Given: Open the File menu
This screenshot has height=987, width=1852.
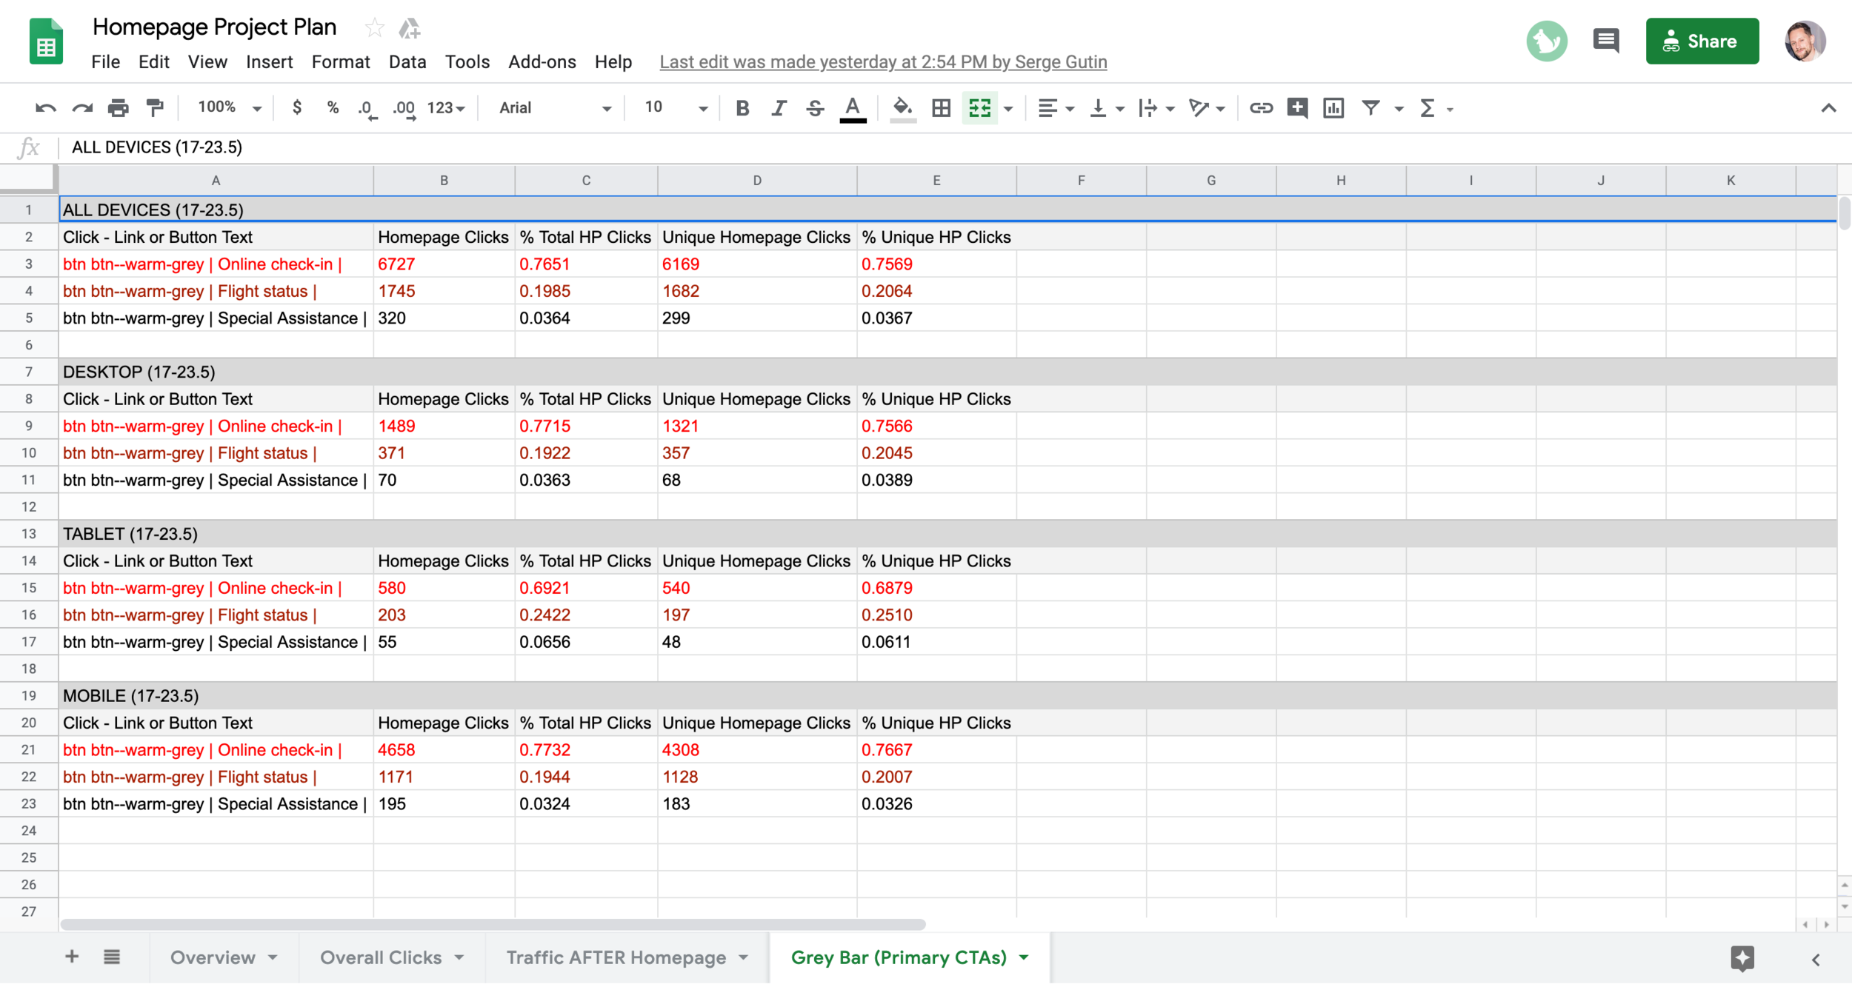Looking at the screenshot, I should [105, 62].
